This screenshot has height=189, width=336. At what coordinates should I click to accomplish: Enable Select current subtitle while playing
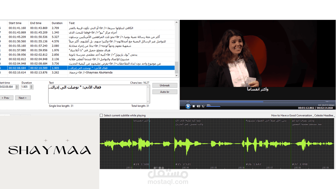click(x=101, y=115)
